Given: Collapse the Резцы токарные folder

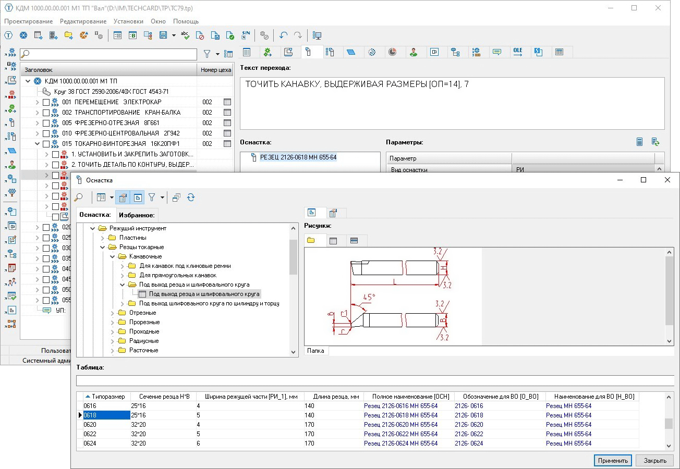Looking at the screenshot, I should click(103, 247).
